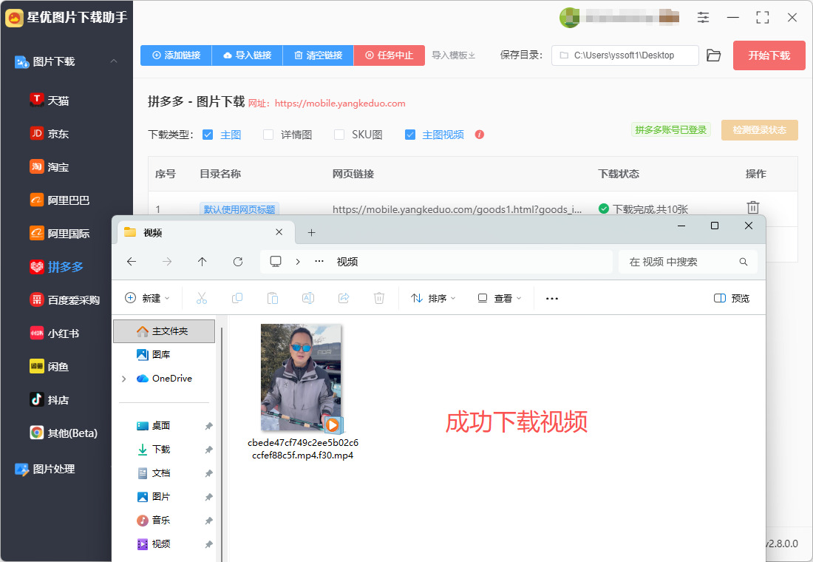Open the 阿里国际 section in sidebar
Screen dimensions: 813x562
click(60, 234)
